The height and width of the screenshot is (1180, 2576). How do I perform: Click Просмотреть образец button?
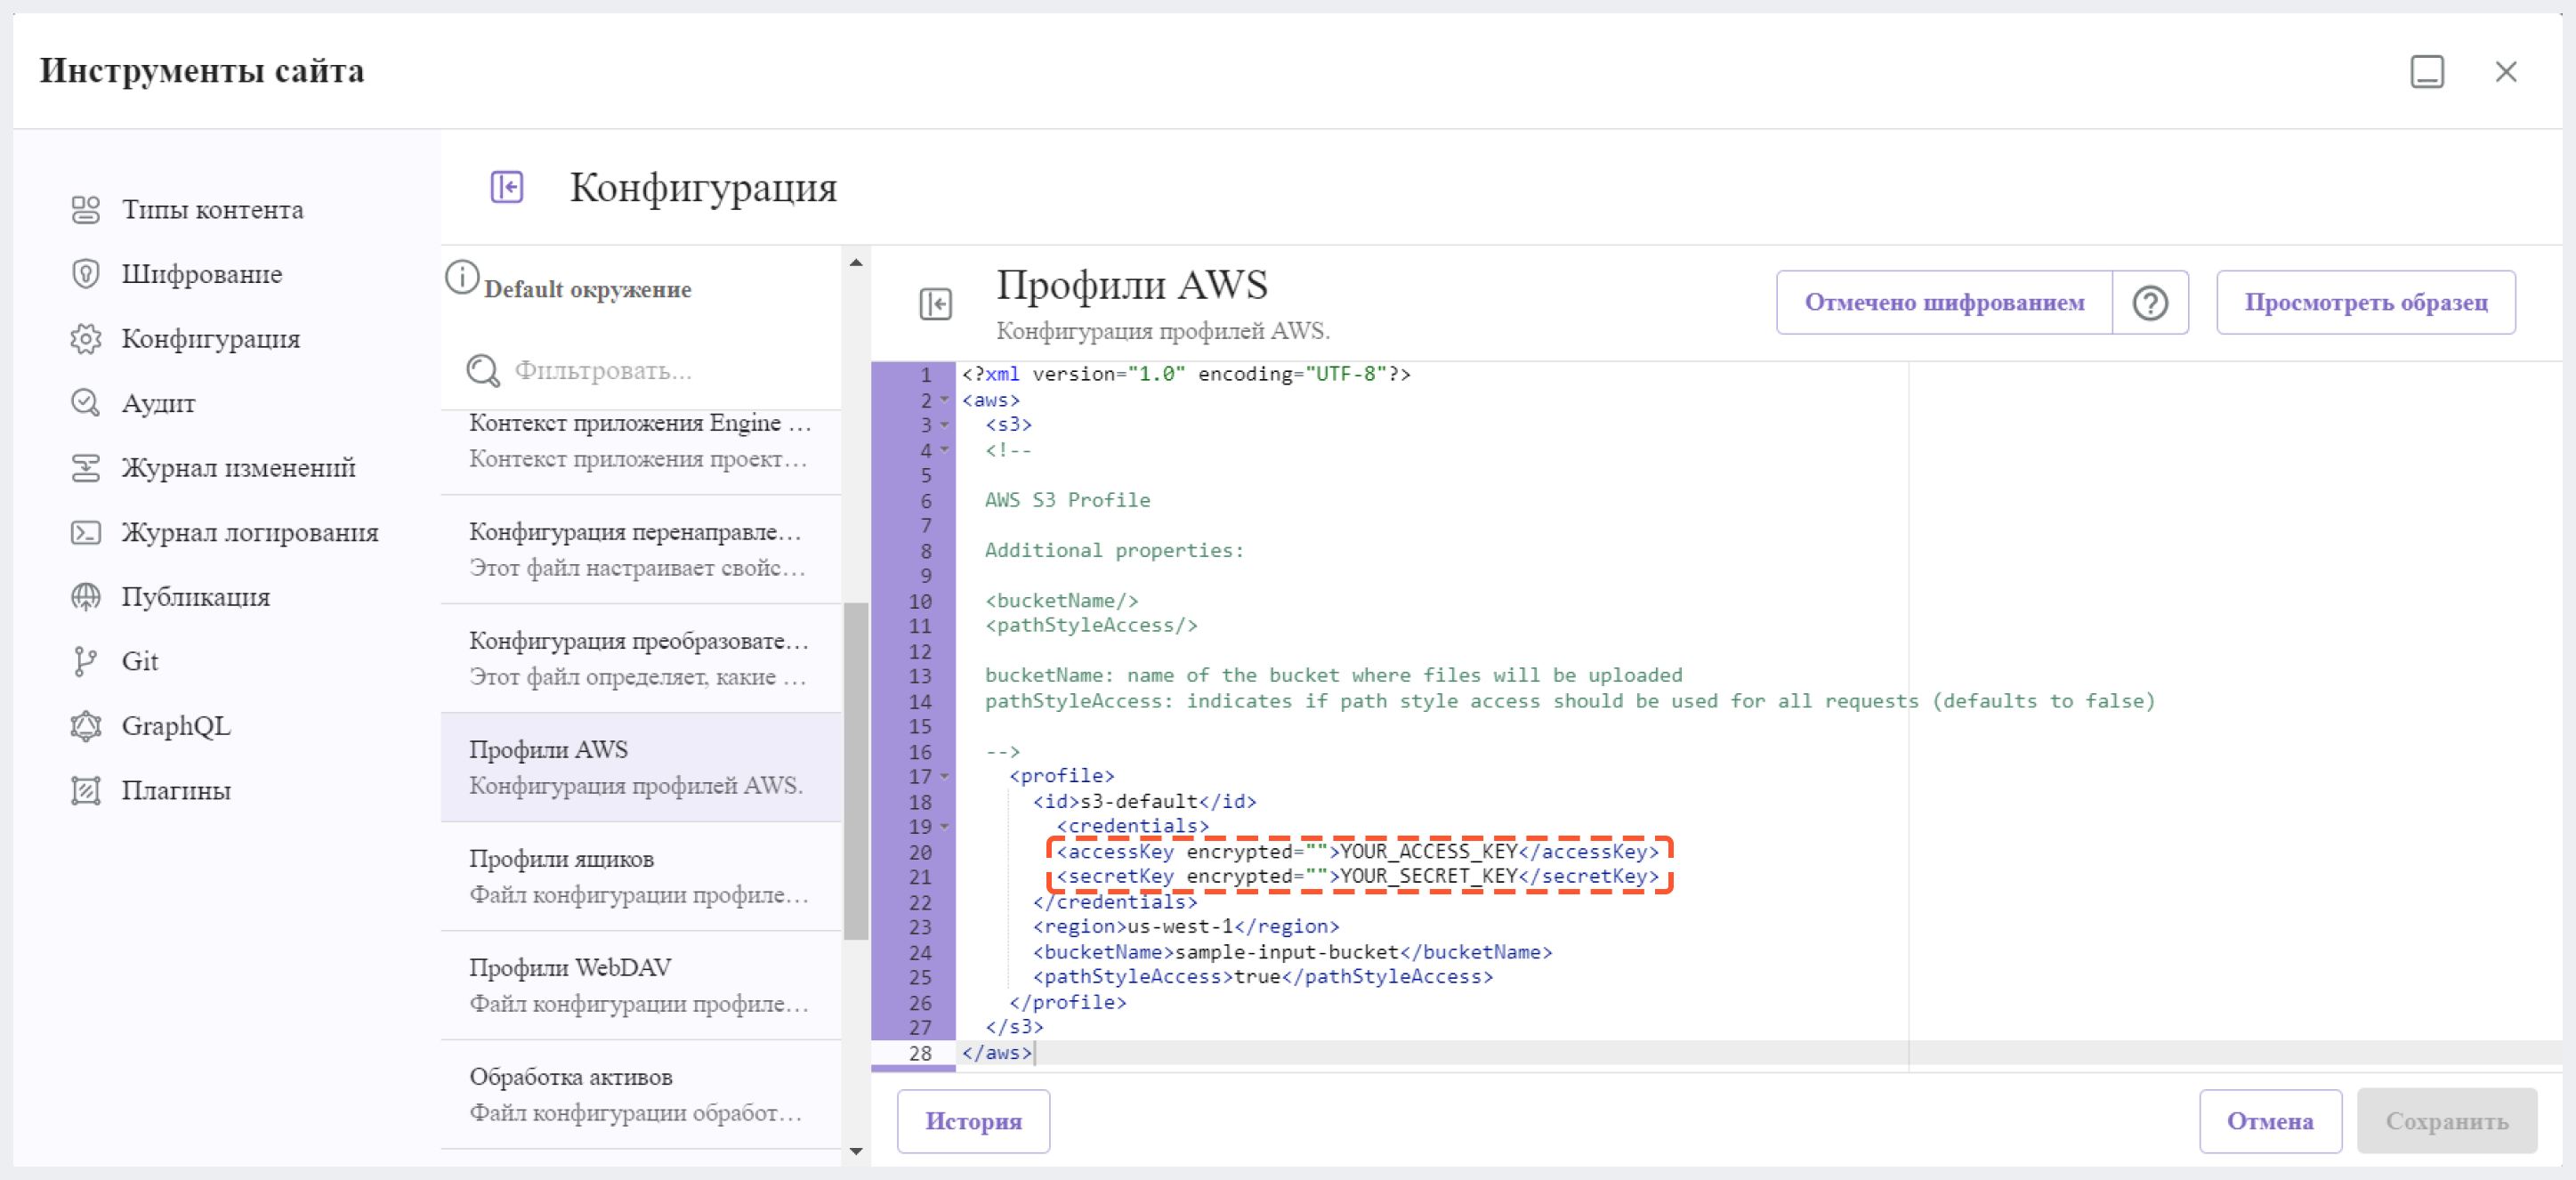[x=2365, y=303]
